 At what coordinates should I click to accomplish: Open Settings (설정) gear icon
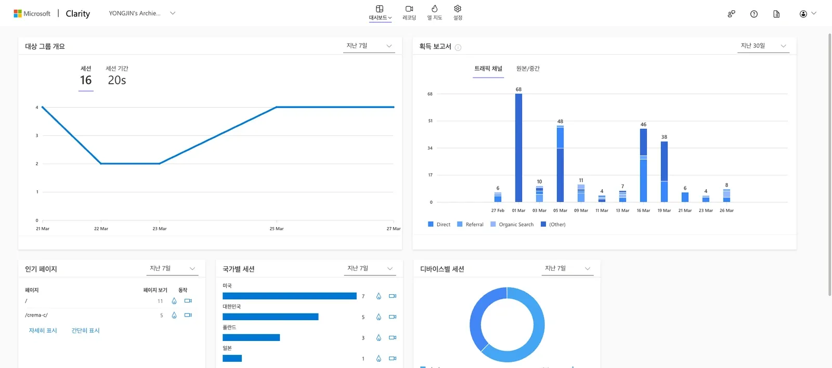pyautogui.click(x=458, y=12)
